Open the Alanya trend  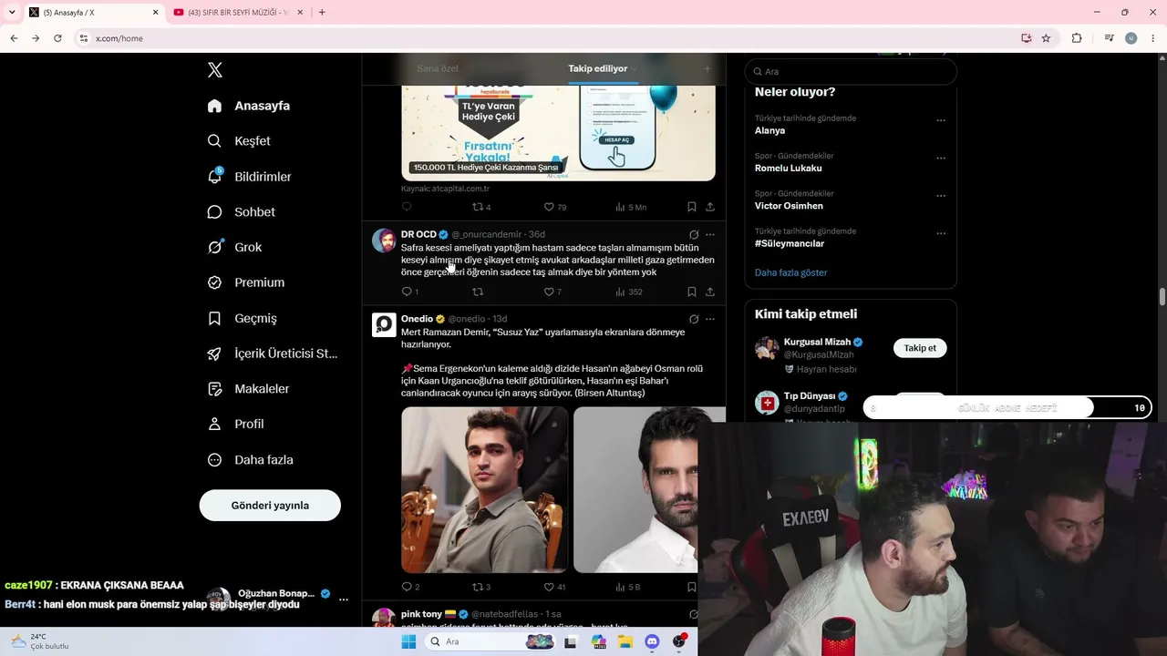point(769,130)
